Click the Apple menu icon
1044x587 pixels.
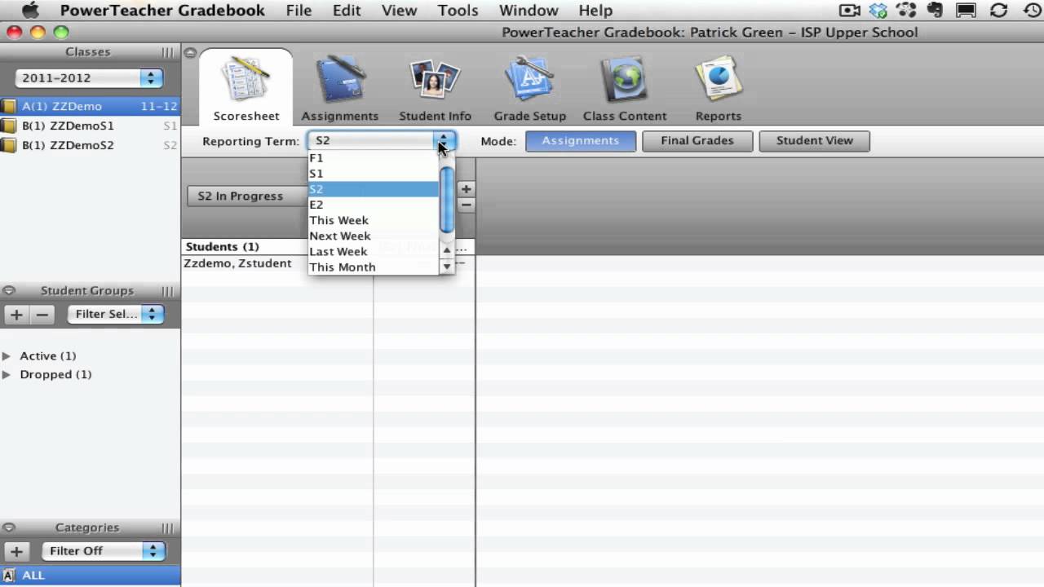pos(30,11)
